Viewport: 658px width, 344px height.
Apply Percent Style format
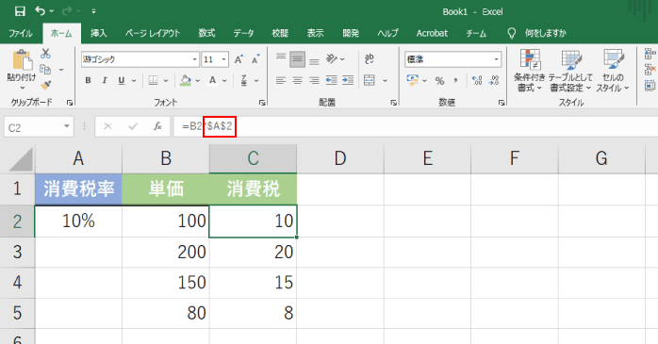439,80
